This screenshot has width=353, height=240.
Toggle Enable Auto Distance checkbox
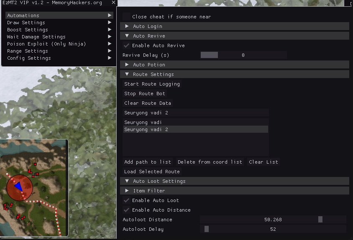point(127,210)
